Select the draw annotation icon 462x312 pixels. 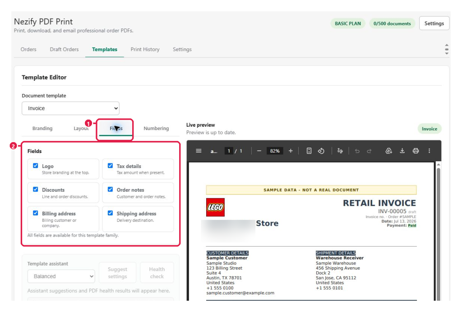[340, 151]
